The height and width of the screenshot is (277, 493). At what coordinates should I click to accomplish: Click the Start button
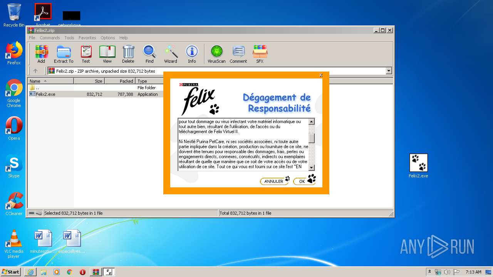tap(10, 272)
